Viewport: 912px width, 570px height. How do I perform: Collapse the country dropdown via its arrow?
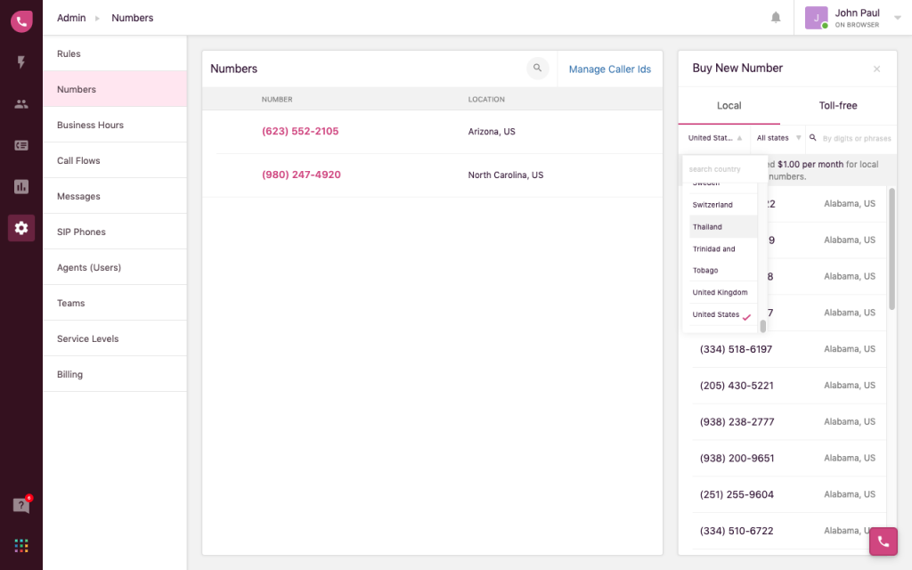pos(741,138)
